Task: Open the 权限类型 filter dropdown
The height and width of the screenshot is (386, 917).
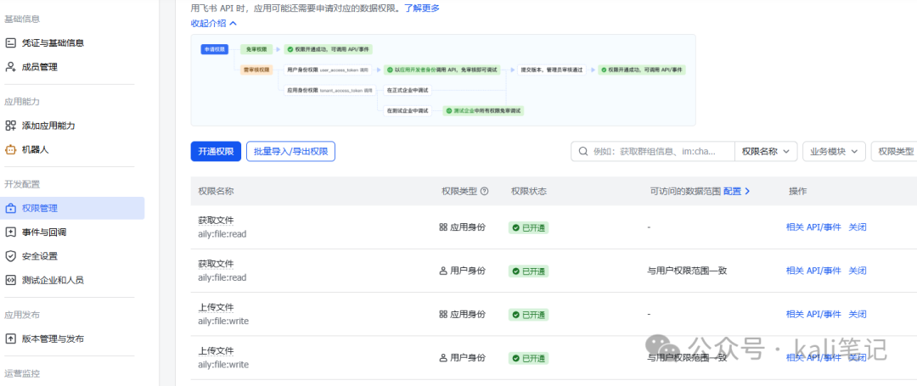Action: pyautogui.click(x=894, y=151)
